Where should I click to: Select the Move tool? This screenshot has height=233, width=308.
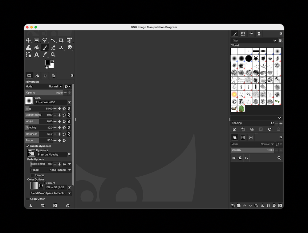point(28,40)
